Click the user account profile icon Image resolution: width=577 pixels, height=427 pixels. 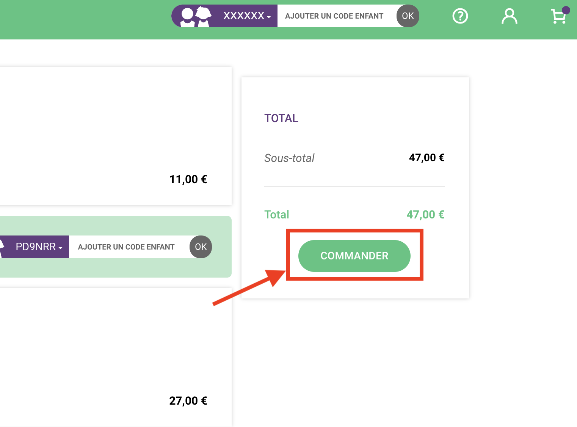(509, 16)
